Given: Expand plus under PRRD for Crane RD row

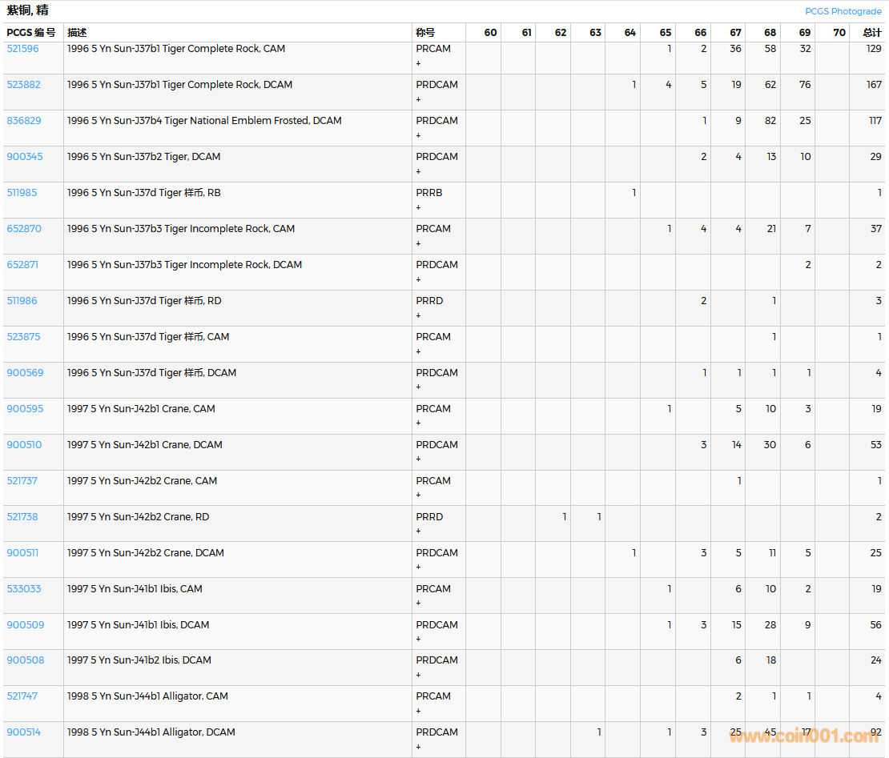Looking at the screenshot, I should (x=418, y=531).
